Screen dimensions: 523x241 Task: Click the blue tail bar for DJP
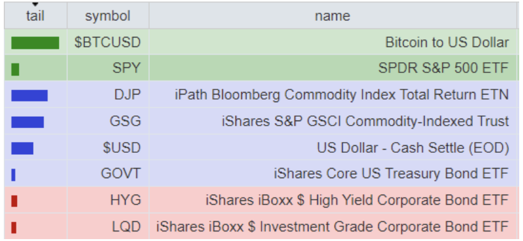[x=29, y=95]
